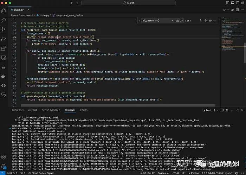Switch to the DEBUG CONSOLE tab
The height and width of the screenshot is (175, 246).
point(51,110)
